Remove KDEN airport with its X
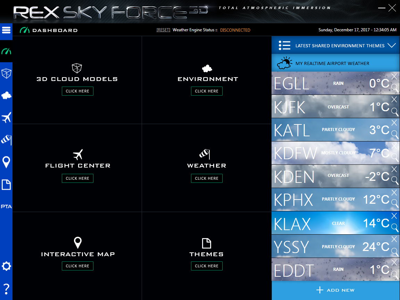Viewport: 400px width, 300px height. (394, 169)
